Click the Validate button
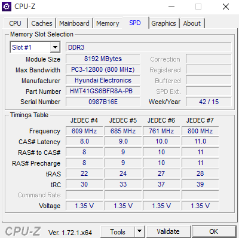239x238 pixels. tap(168, 231)
